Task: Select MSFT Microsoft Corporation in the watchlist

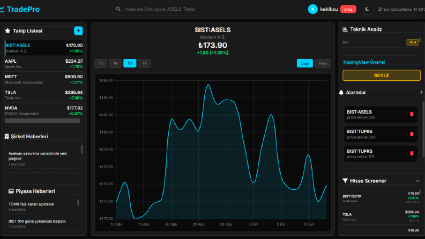Action: pos(43,79)
